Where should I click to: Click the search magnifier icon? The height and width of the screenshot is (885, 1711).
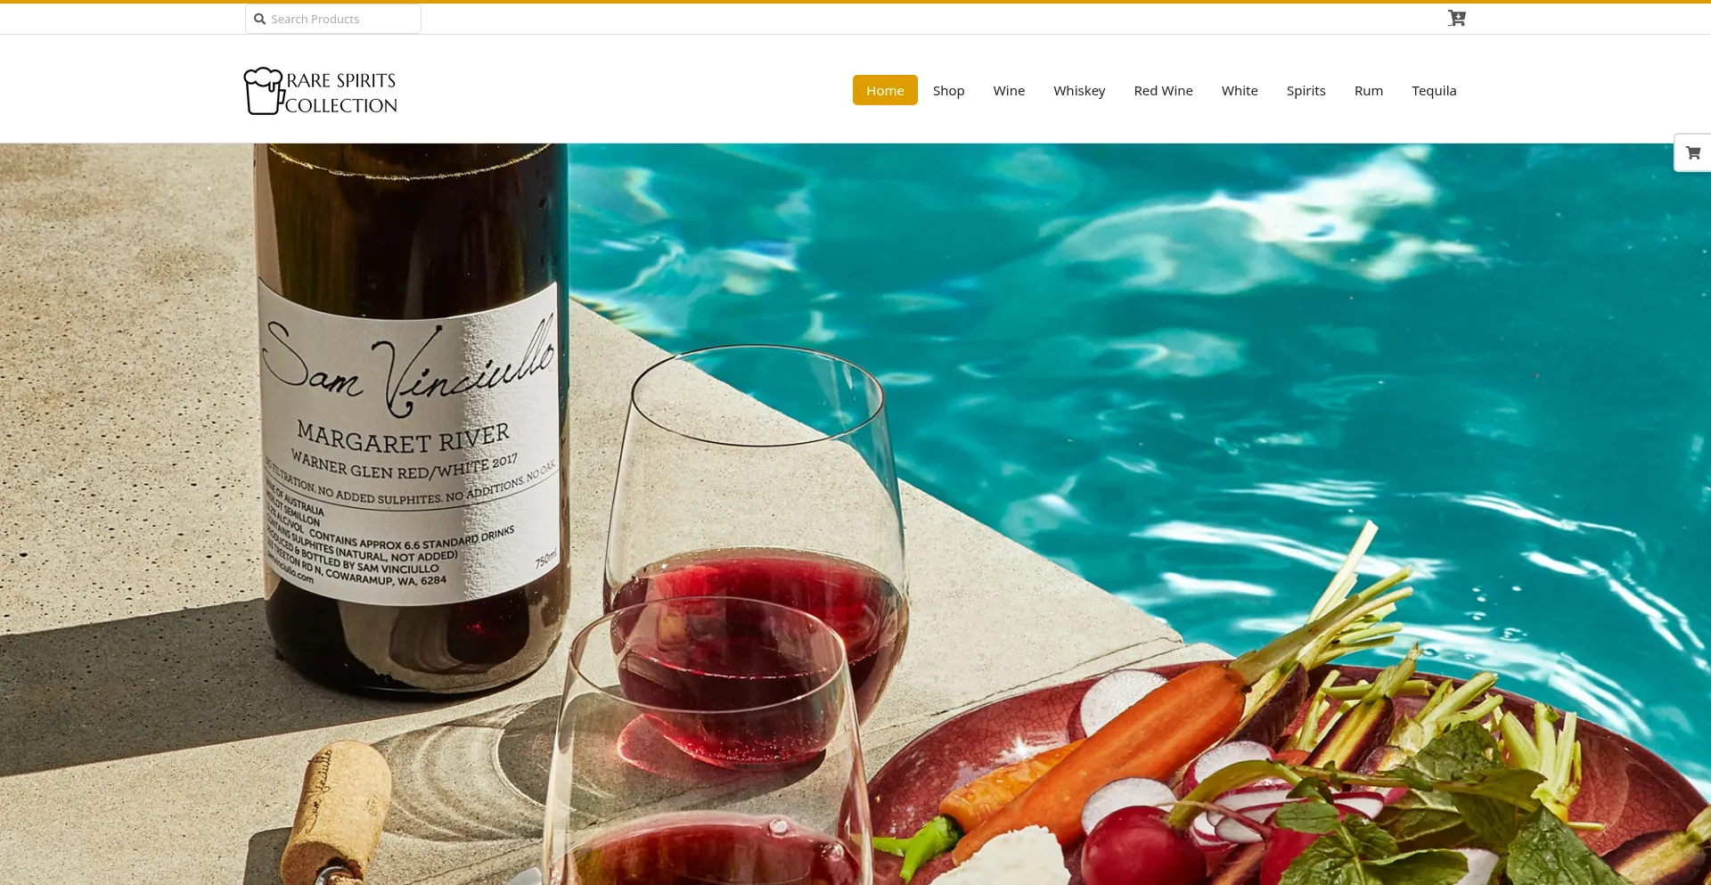coord(260,19)
